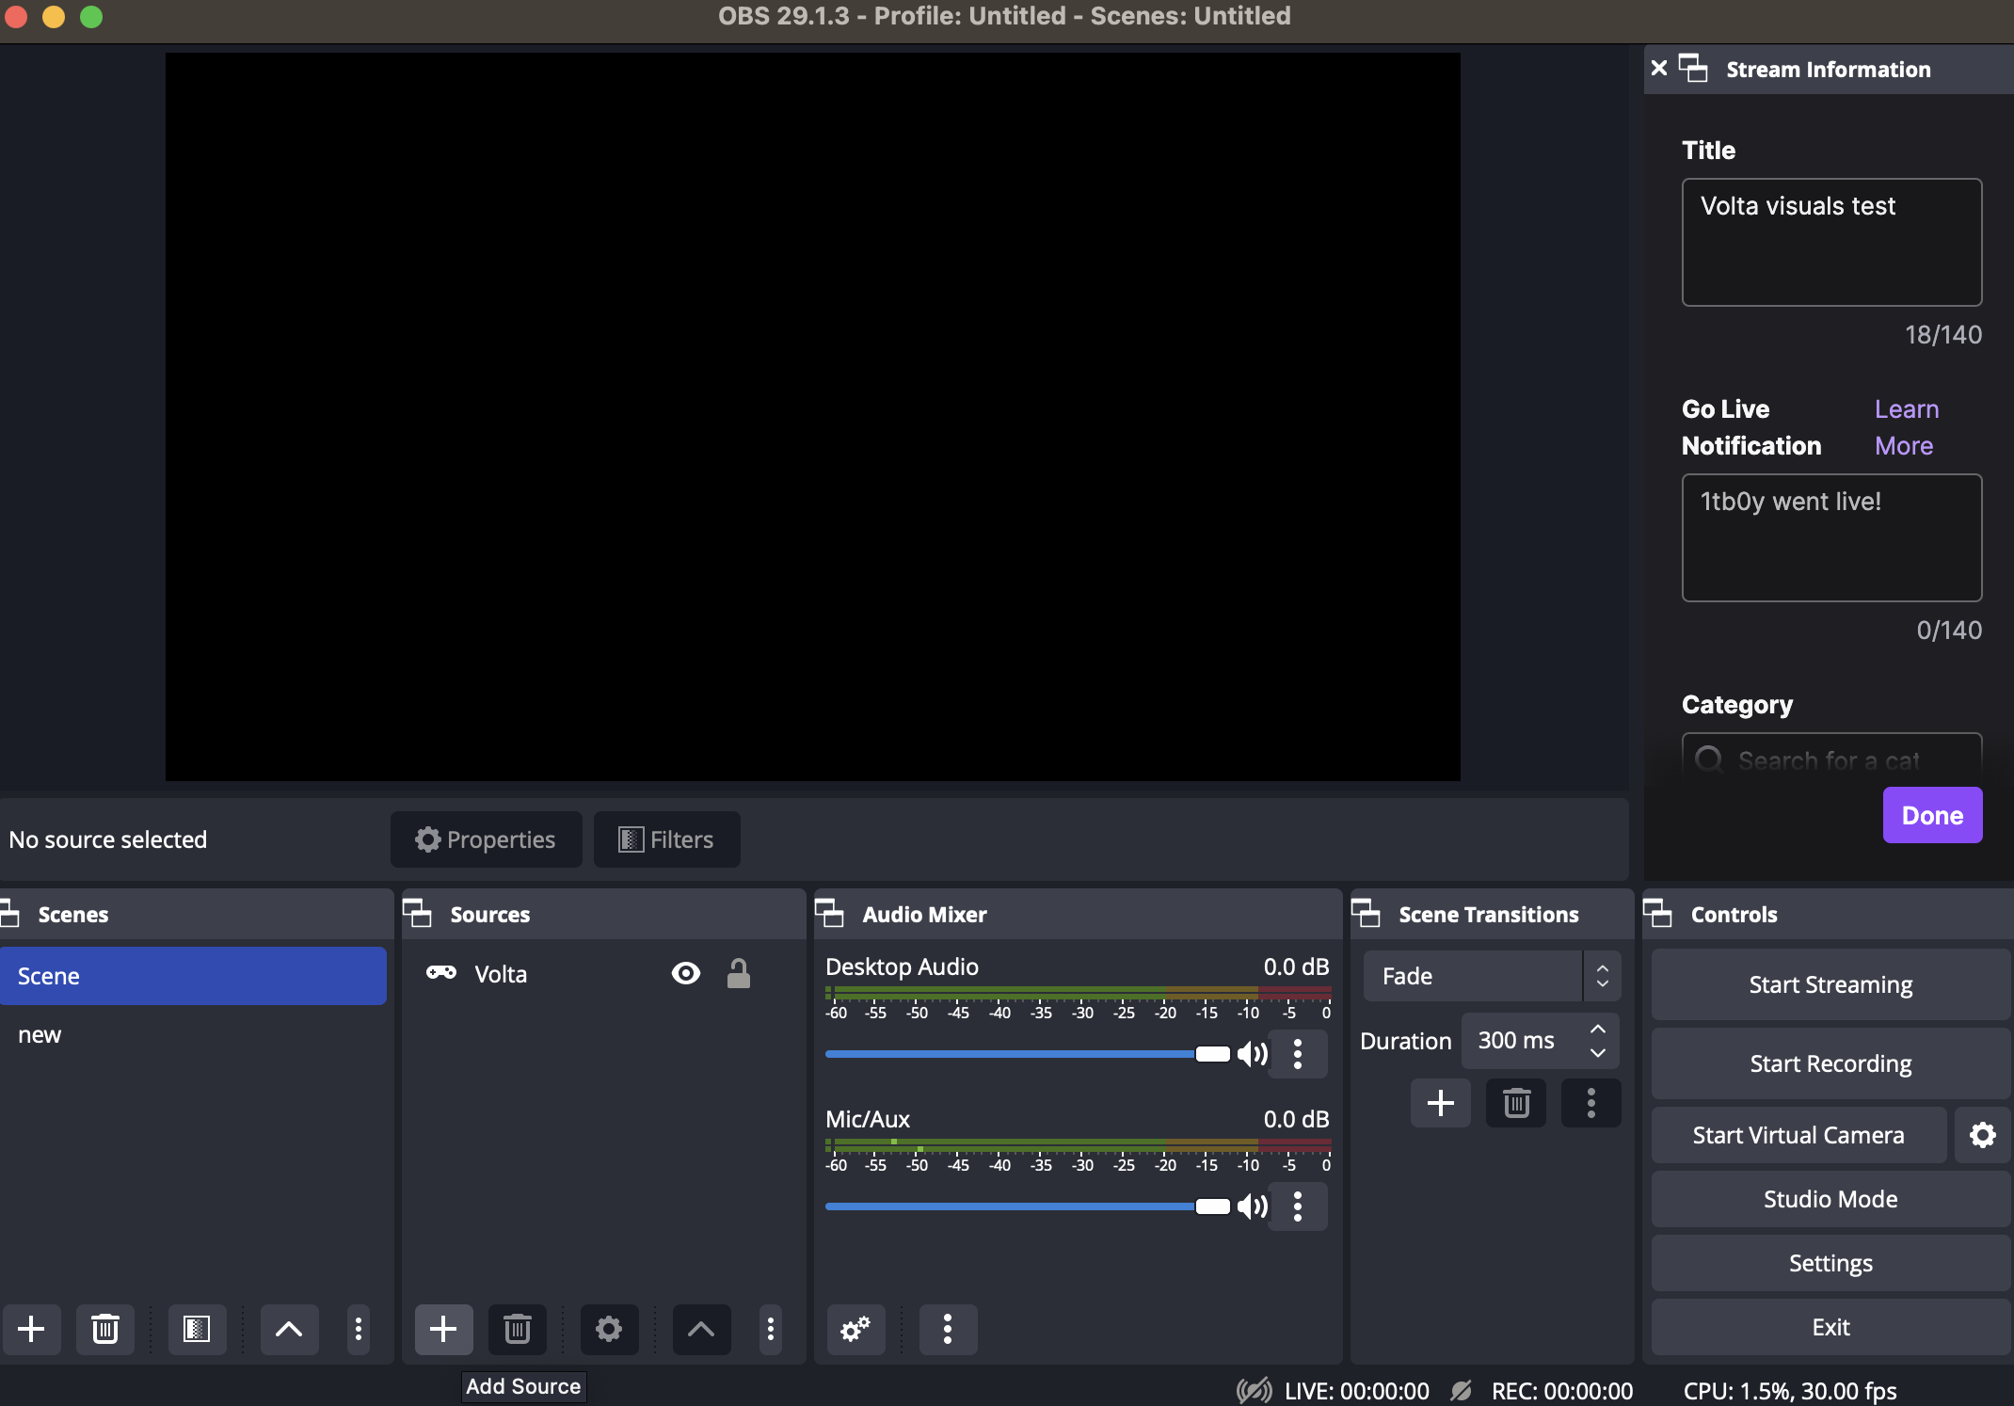Open source properties gear in Sources panel
The height and width of the screenshot is (1406, 2014).
tap(609, 1329)
